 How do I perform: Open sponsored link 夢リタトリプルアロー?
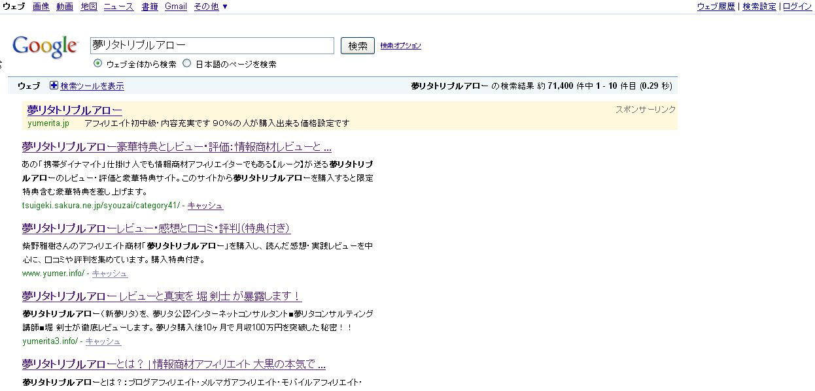coord(75,110)
